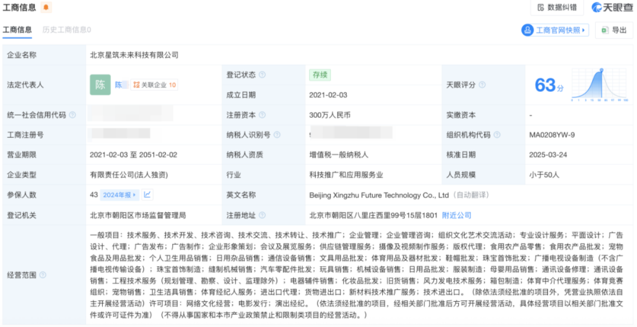
Task: Select the 工商信息 tab
Action: tap(17, 29)
